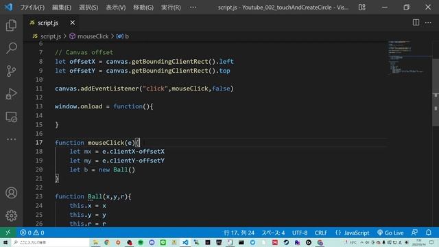Open the Manage gear icon

point(11,215)
